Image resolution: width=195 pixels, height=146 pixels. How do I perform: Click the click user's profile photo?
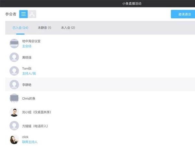coord(14,139)
